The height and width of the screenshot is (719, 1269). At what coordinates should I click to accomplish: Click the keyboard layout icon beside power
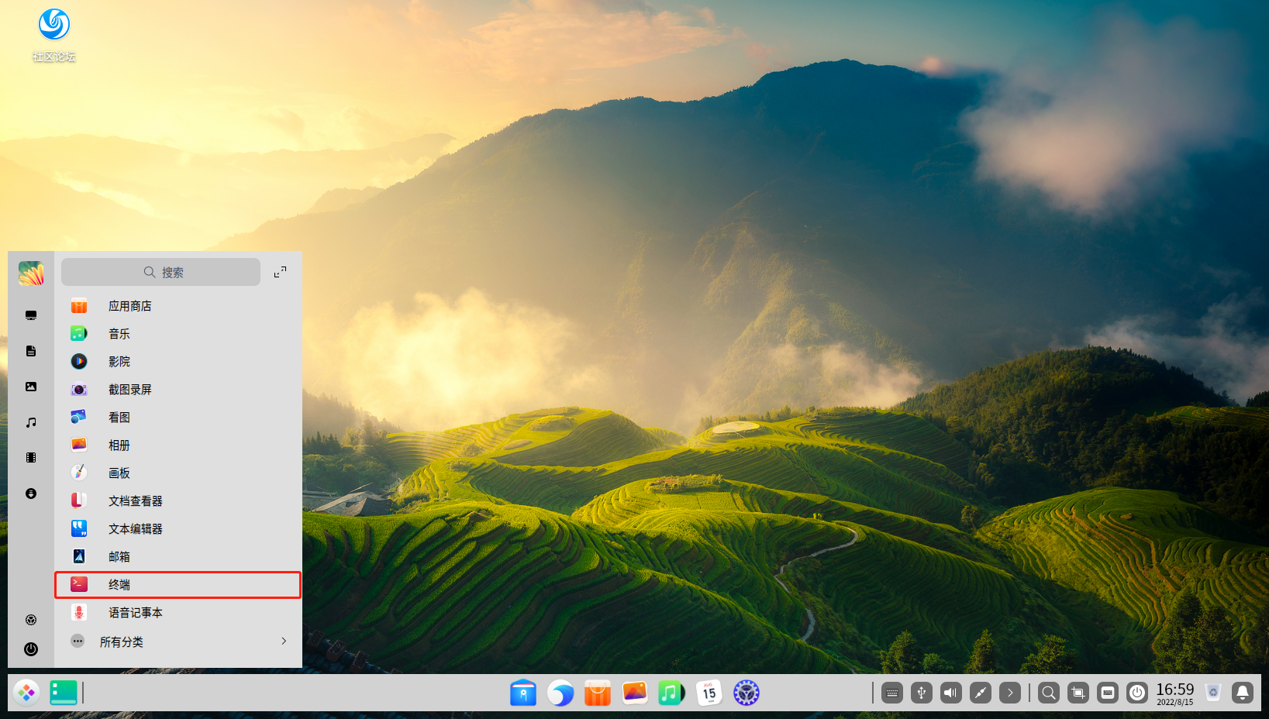pos(1108,693)
